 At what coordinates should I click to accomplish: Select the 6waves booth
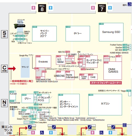(43, 62)
